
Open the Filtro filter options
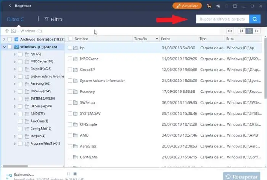(53, 19)
